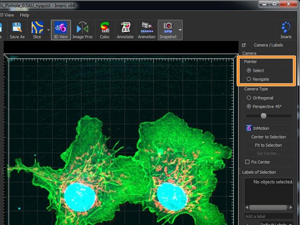Click Center to Selection

click(269, 137)
